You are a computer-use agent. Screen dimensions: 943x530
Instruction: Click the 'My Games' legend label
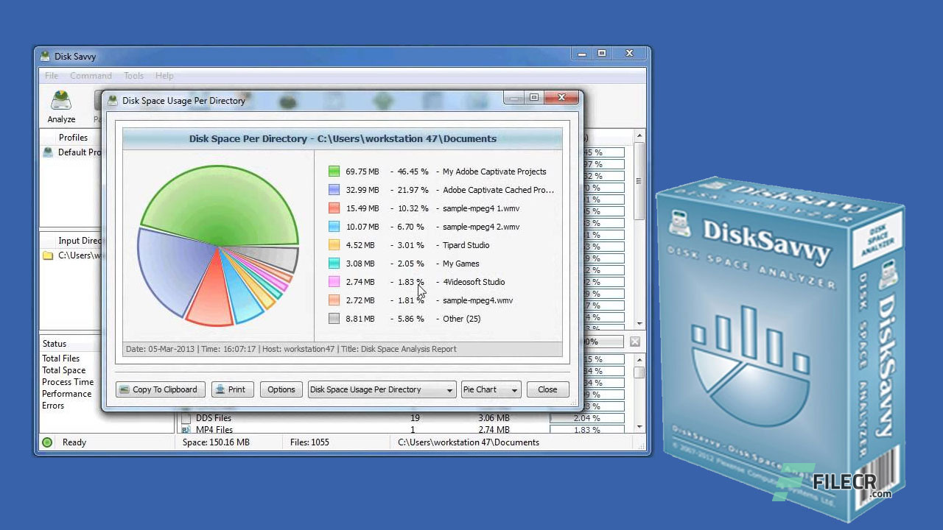click(x=461, y=264)
